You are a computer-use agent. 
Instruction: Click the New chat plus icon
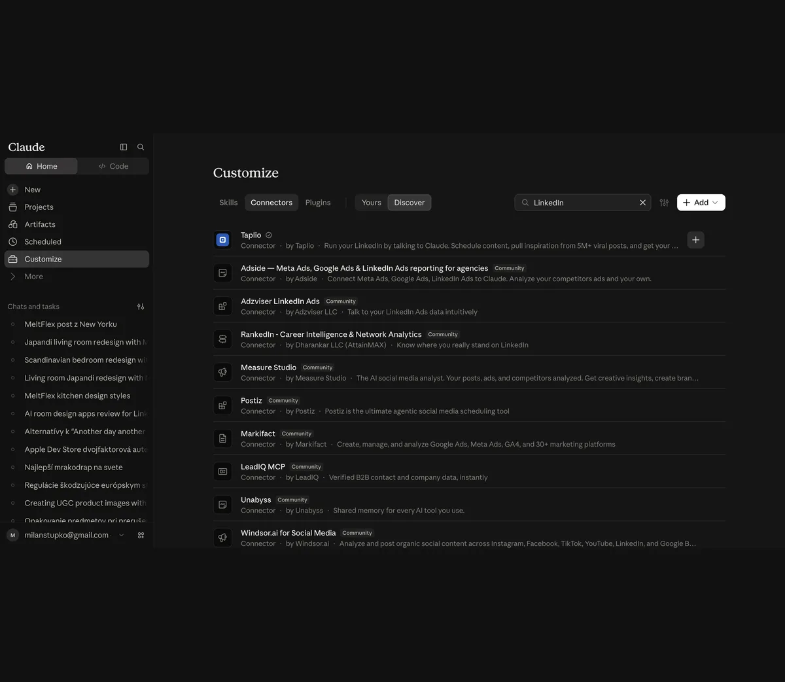(x=12, y=190)
